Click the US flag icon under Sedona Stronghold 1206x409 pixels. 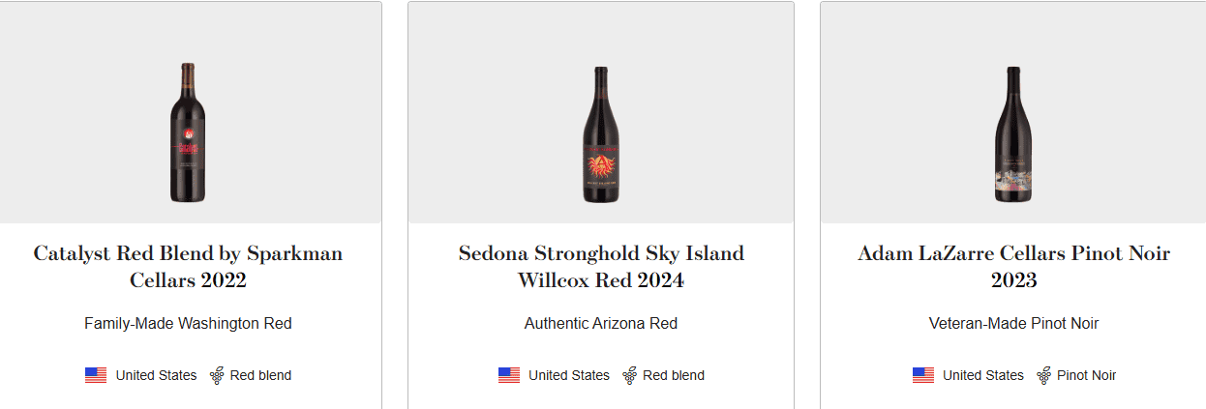[509, 375]
